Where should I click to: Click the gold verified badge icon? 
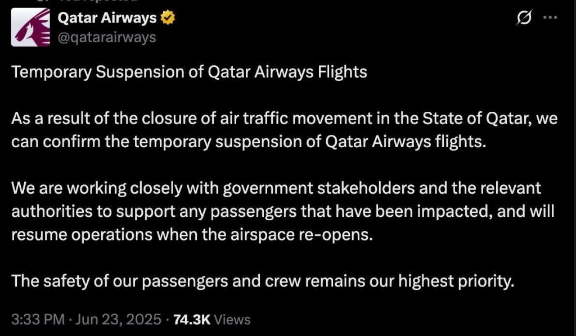tap(168, 18)
